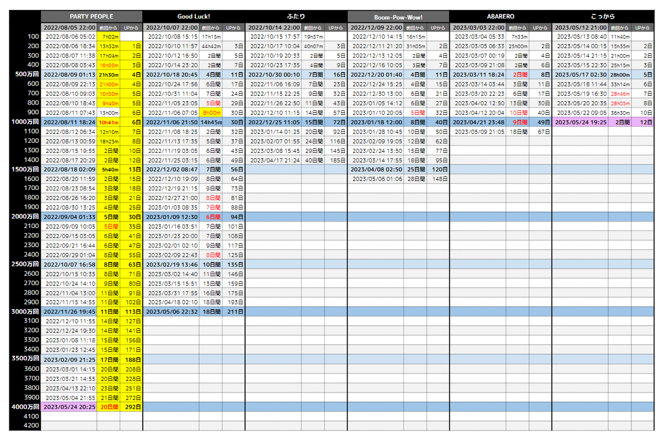
Task: Click the 292日 cell
Action: 132,406
